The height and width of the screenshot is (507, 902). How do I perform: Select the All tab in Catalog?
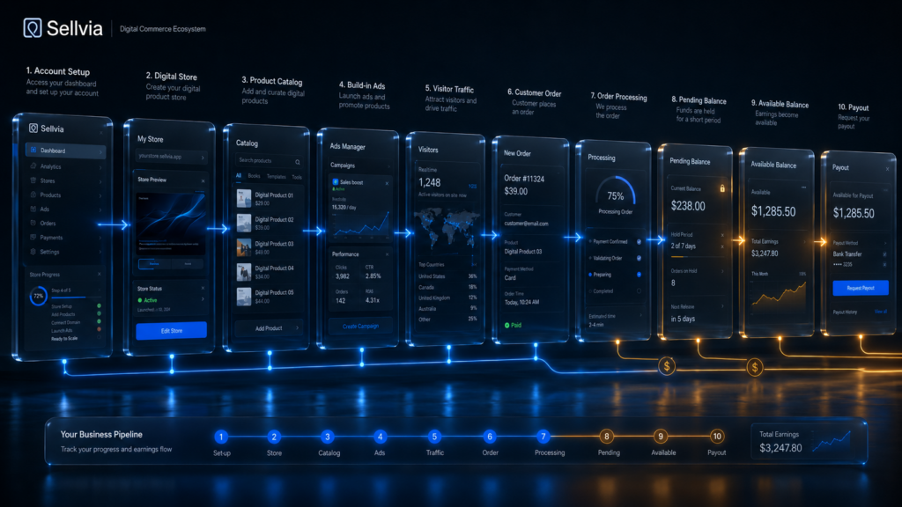238,175
